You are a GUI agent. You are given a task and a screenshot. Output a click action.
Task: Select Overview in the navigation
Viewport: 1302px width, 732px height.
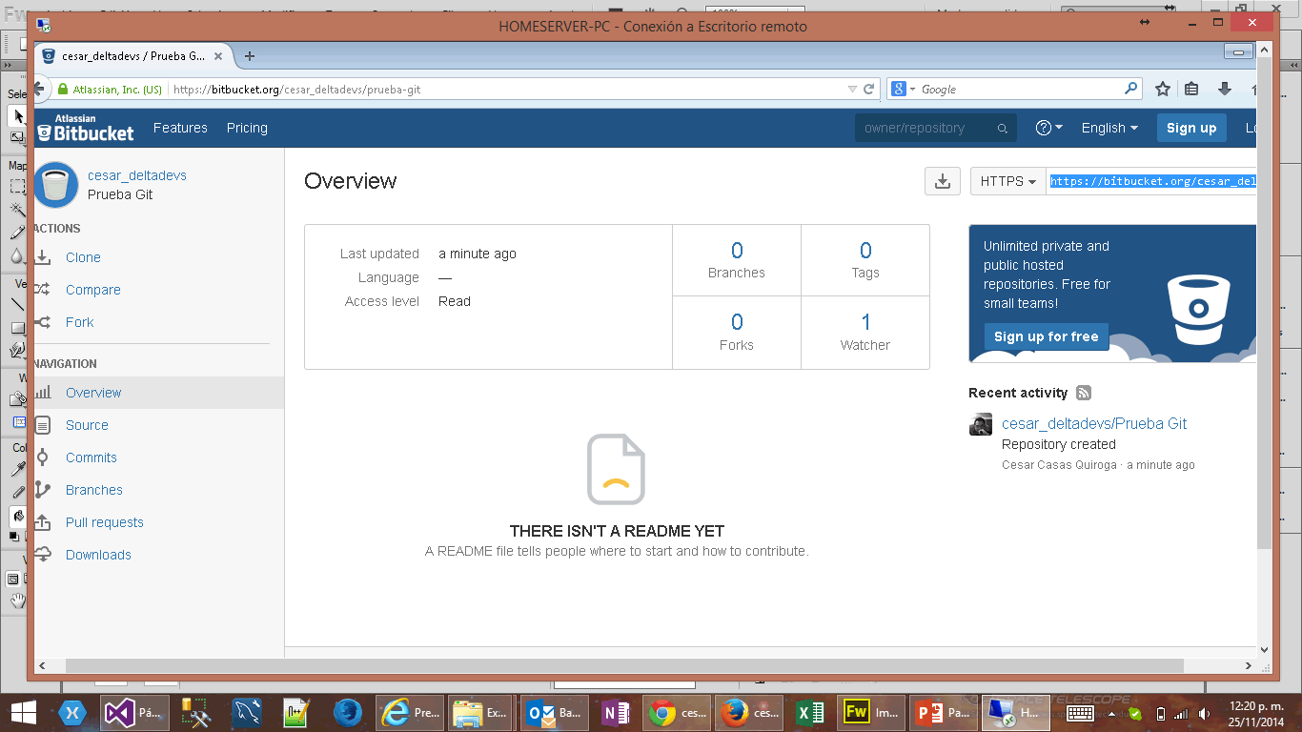click(93, 393)
